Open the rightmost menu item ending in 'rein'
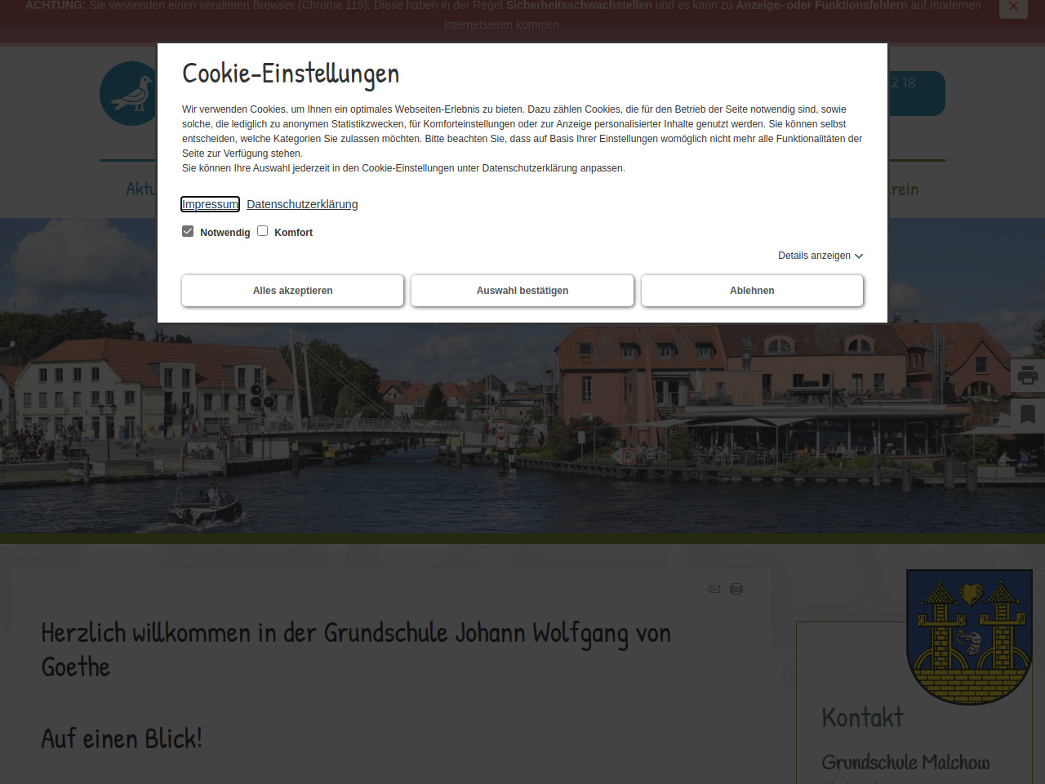1045x784 pixels. [904, 189]
